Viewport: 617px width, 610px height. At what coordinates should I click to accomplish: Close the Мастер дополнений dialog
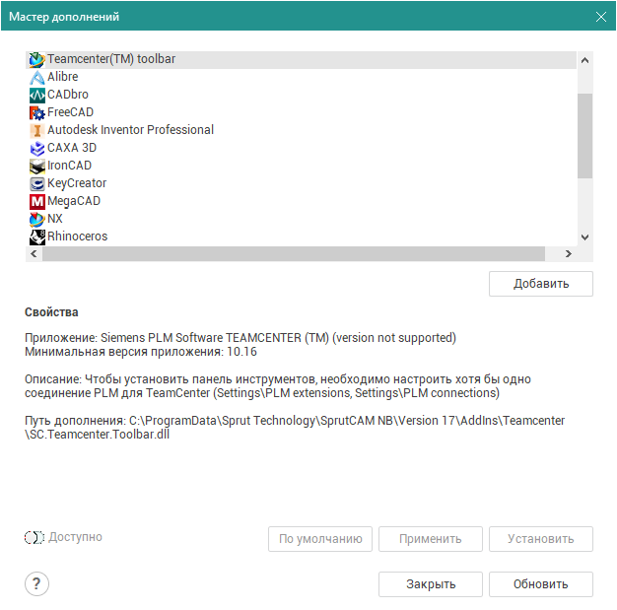[x=601, y=17]
